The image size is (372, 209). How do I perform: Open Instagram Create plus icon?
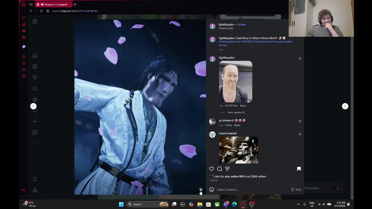click(35, 122)
